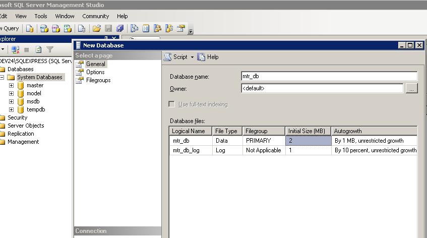Click the Owner browse ellipsis button

click(411, 89)
